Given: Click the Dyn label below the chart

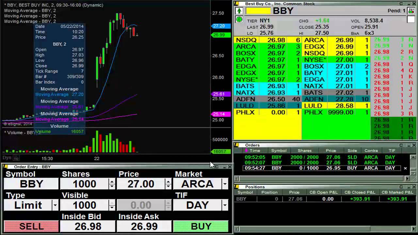Looking at the screenshot, I should click(x=7, y=158).
